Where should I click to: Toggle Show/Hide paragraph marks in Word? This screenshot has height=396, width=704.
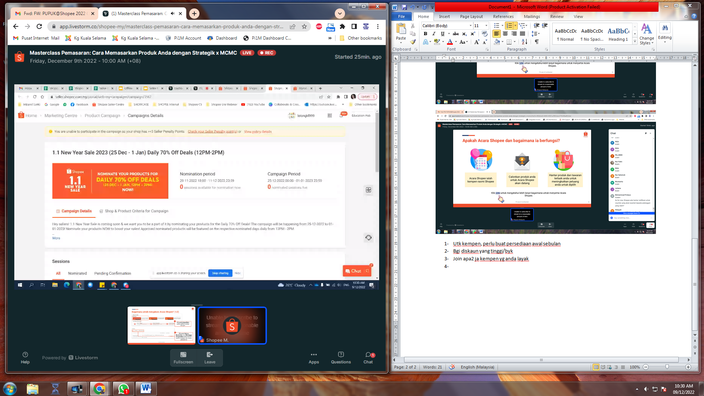[x=537, y=42]
